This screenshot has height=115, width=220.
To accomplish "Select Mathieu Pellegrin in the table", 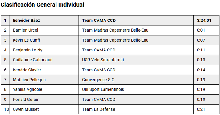I will tap(29, 80).
